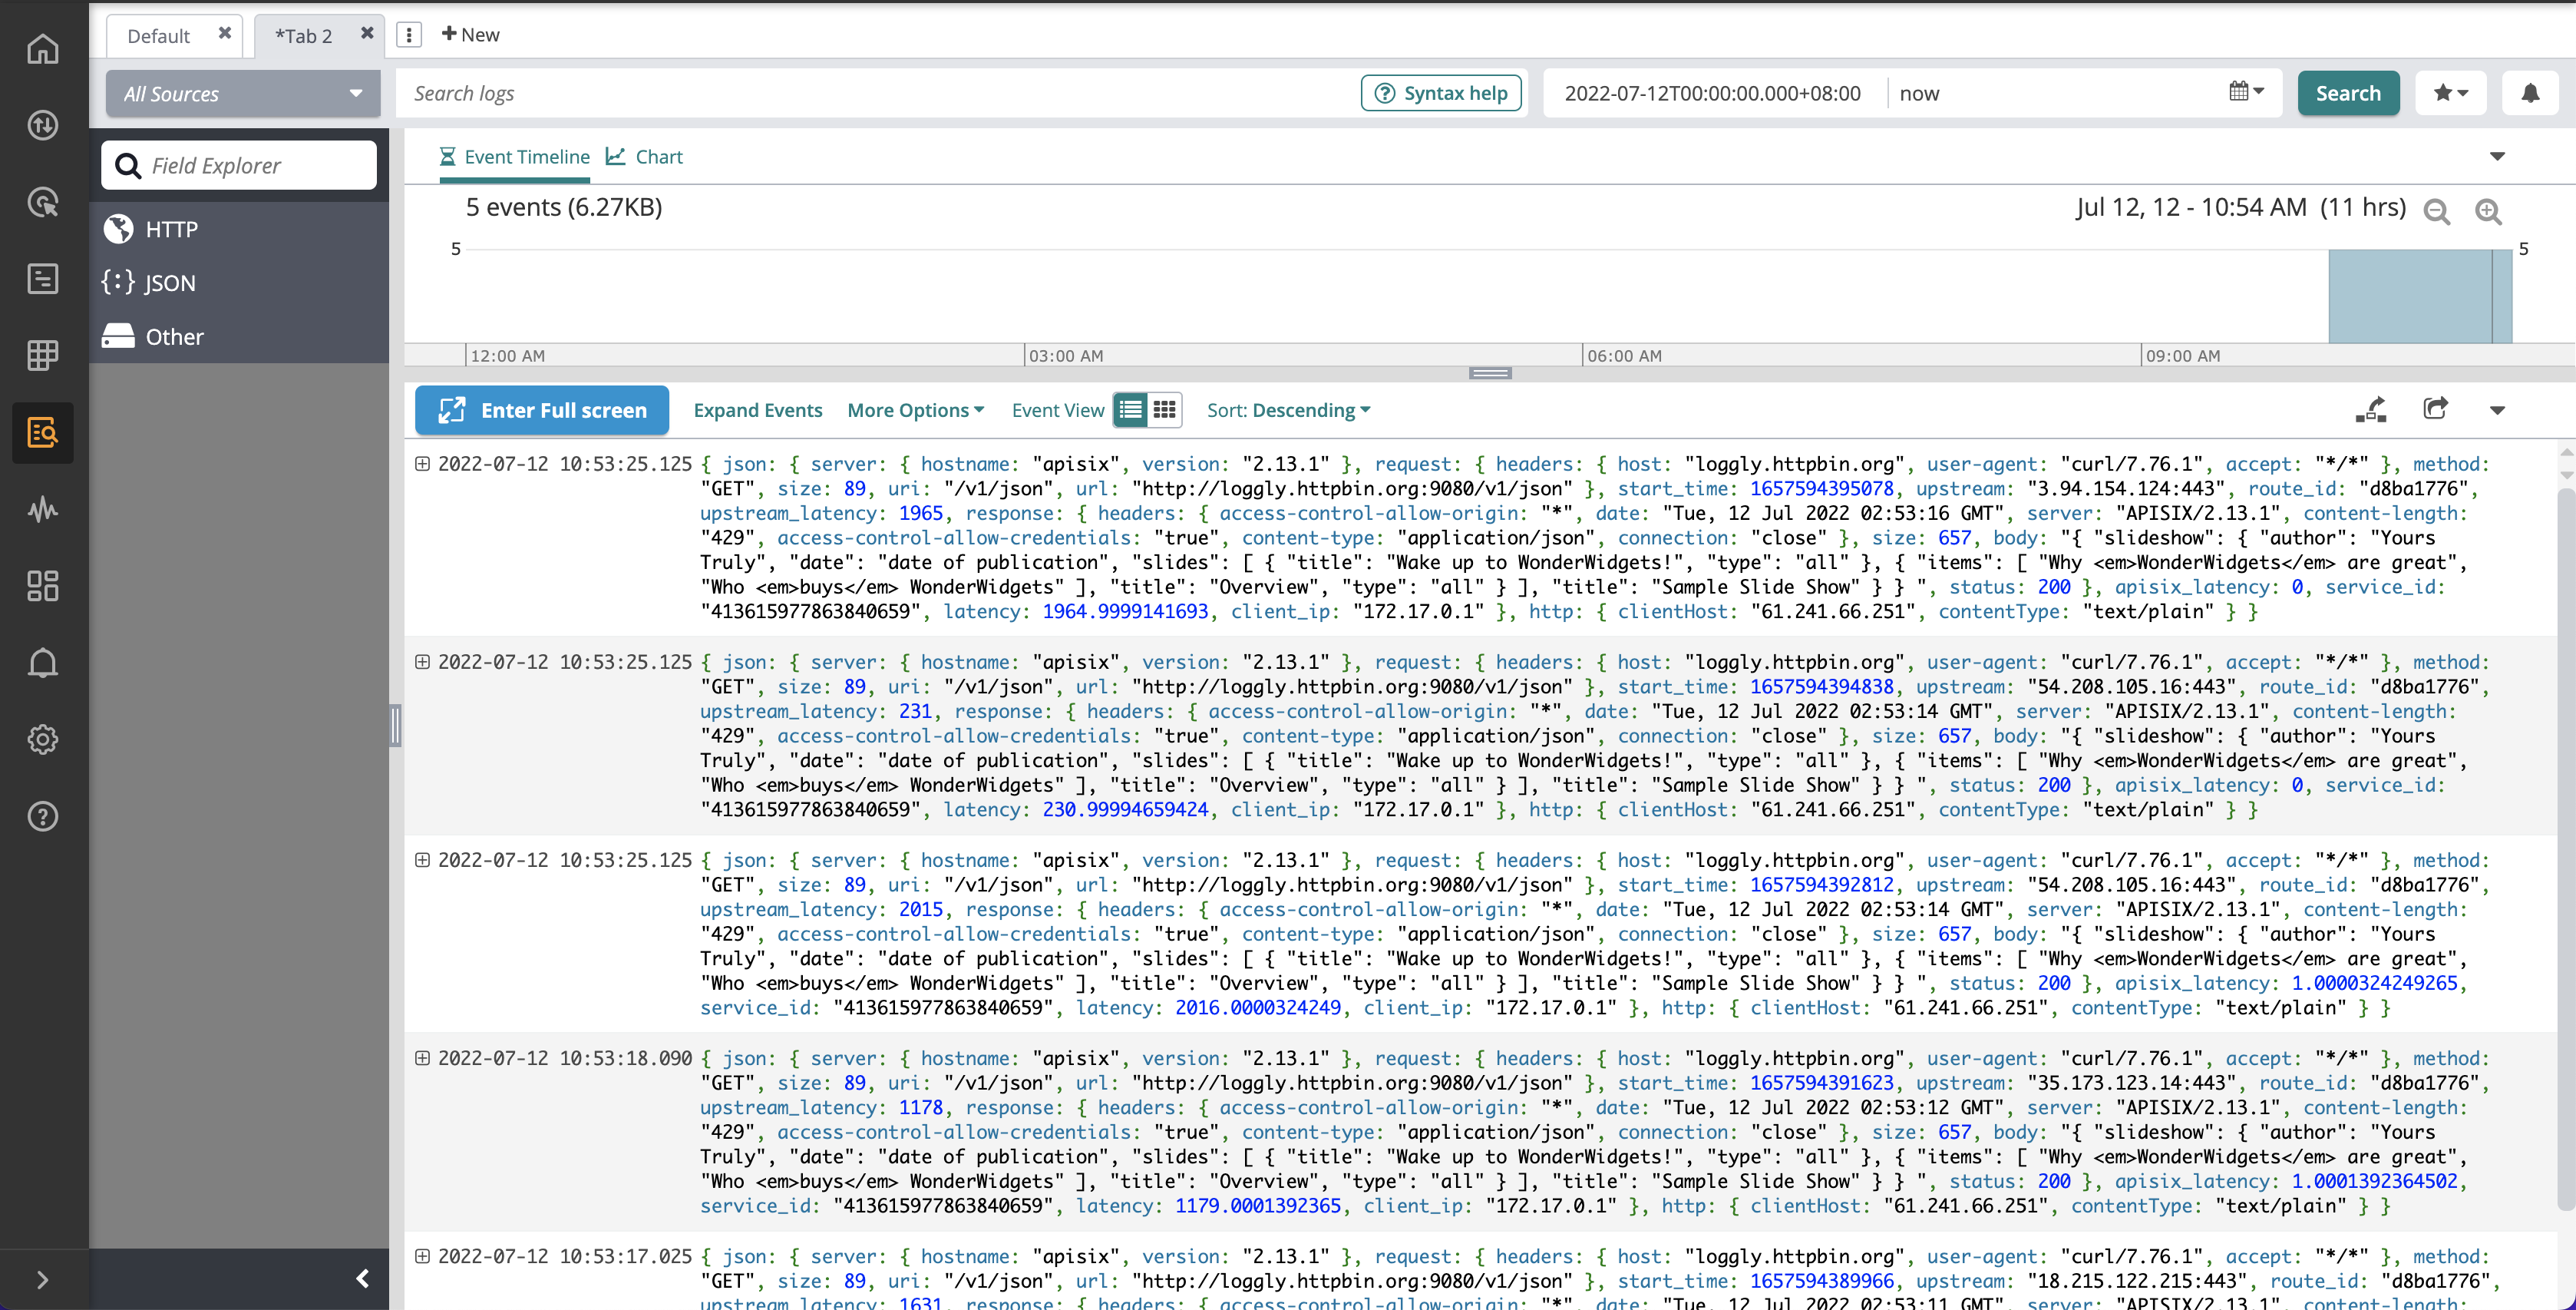2576x1310 pixels.
Task: Click latency value 230.99994659424
Action: click(1125, 809)
